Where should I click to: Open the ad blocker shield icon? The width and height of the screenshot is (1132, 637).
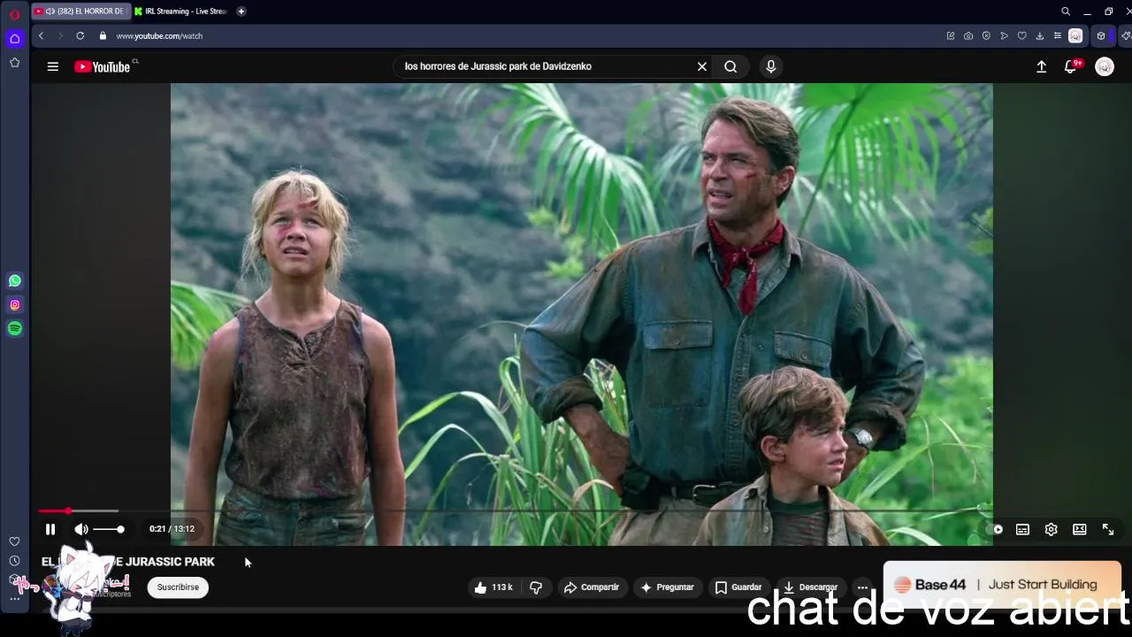point(986,36)
